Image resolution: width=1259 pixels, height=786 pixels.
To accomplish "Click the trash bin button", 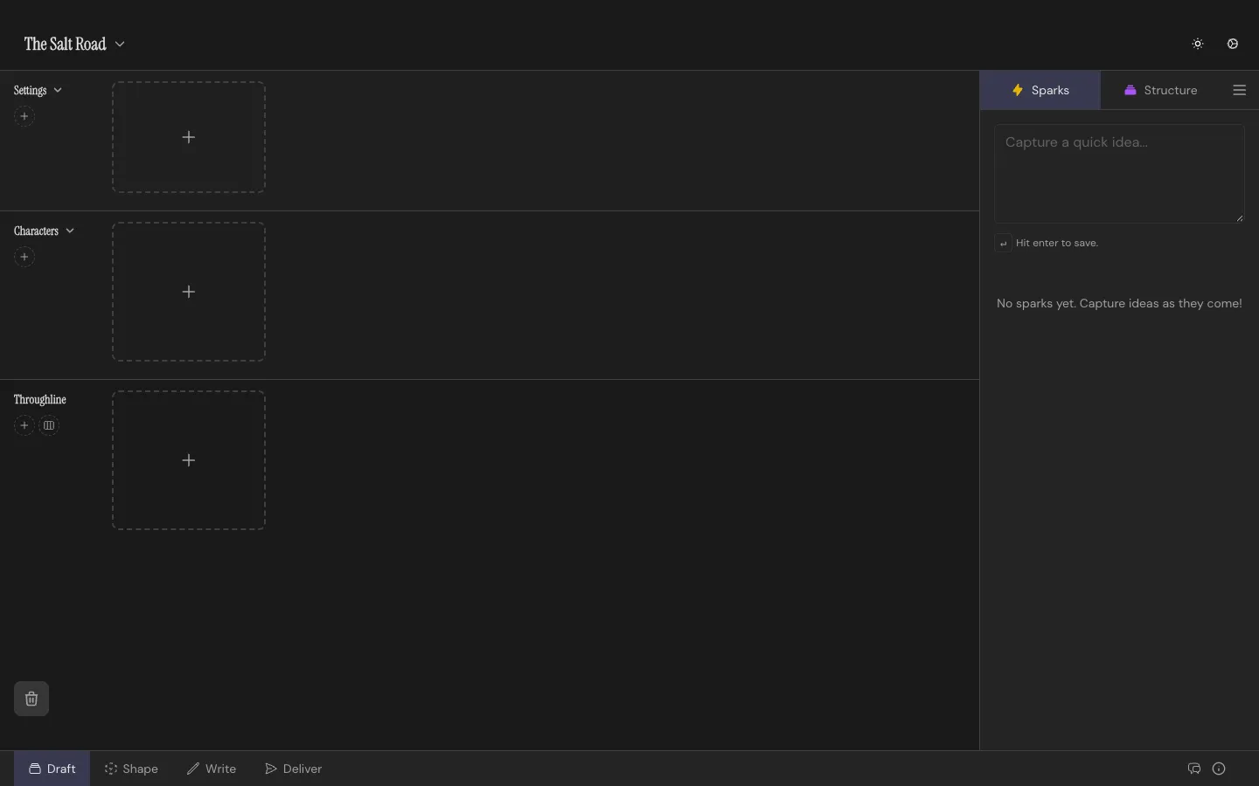I will point(31,699).
